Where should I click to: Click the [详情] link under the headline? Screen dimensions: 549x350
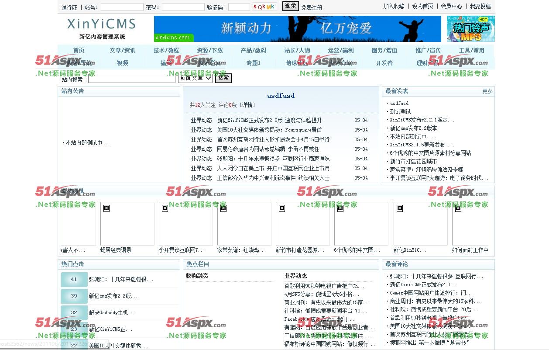tap(247, 105)
